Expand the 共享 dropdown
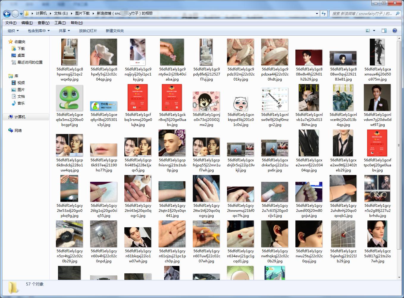 point(64,31)
